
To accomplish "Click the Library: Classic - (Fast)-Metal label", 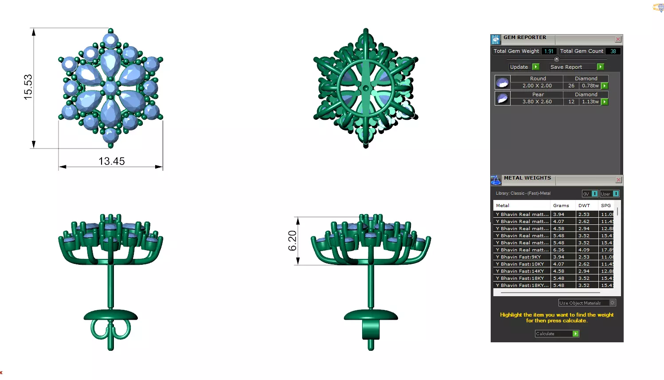I will tap(523, 193).
